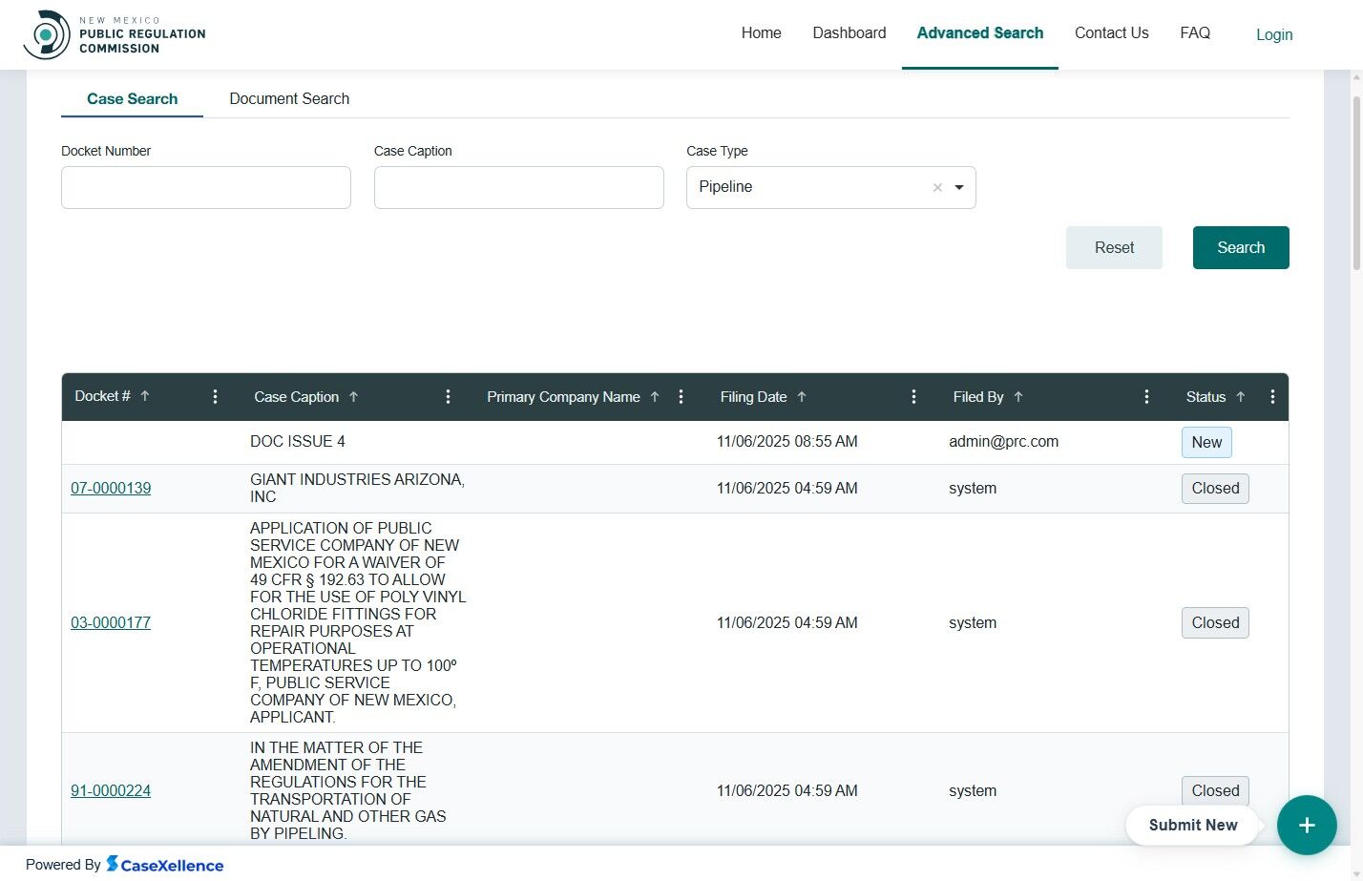This screenshot has height=881, width=1363.
Task: Click the page vertical scrollbar
Action: [x=1357, y=181]
